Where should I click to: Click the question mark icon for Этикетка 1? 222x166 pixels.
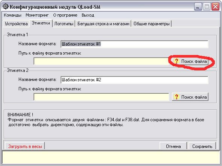click(176, 61)
